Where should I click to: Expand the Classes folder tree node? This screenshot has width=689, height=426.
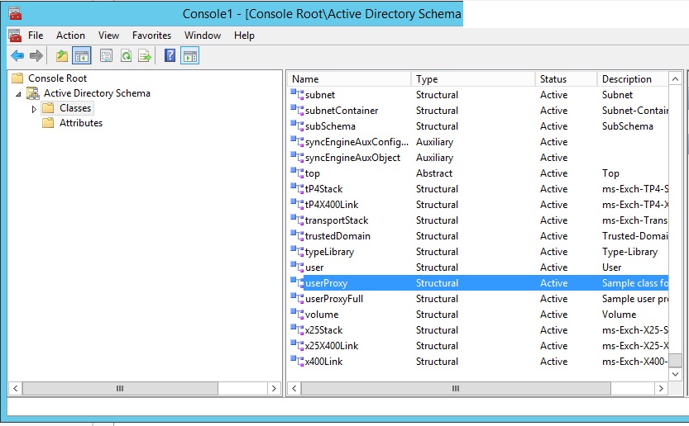point(34,109)
